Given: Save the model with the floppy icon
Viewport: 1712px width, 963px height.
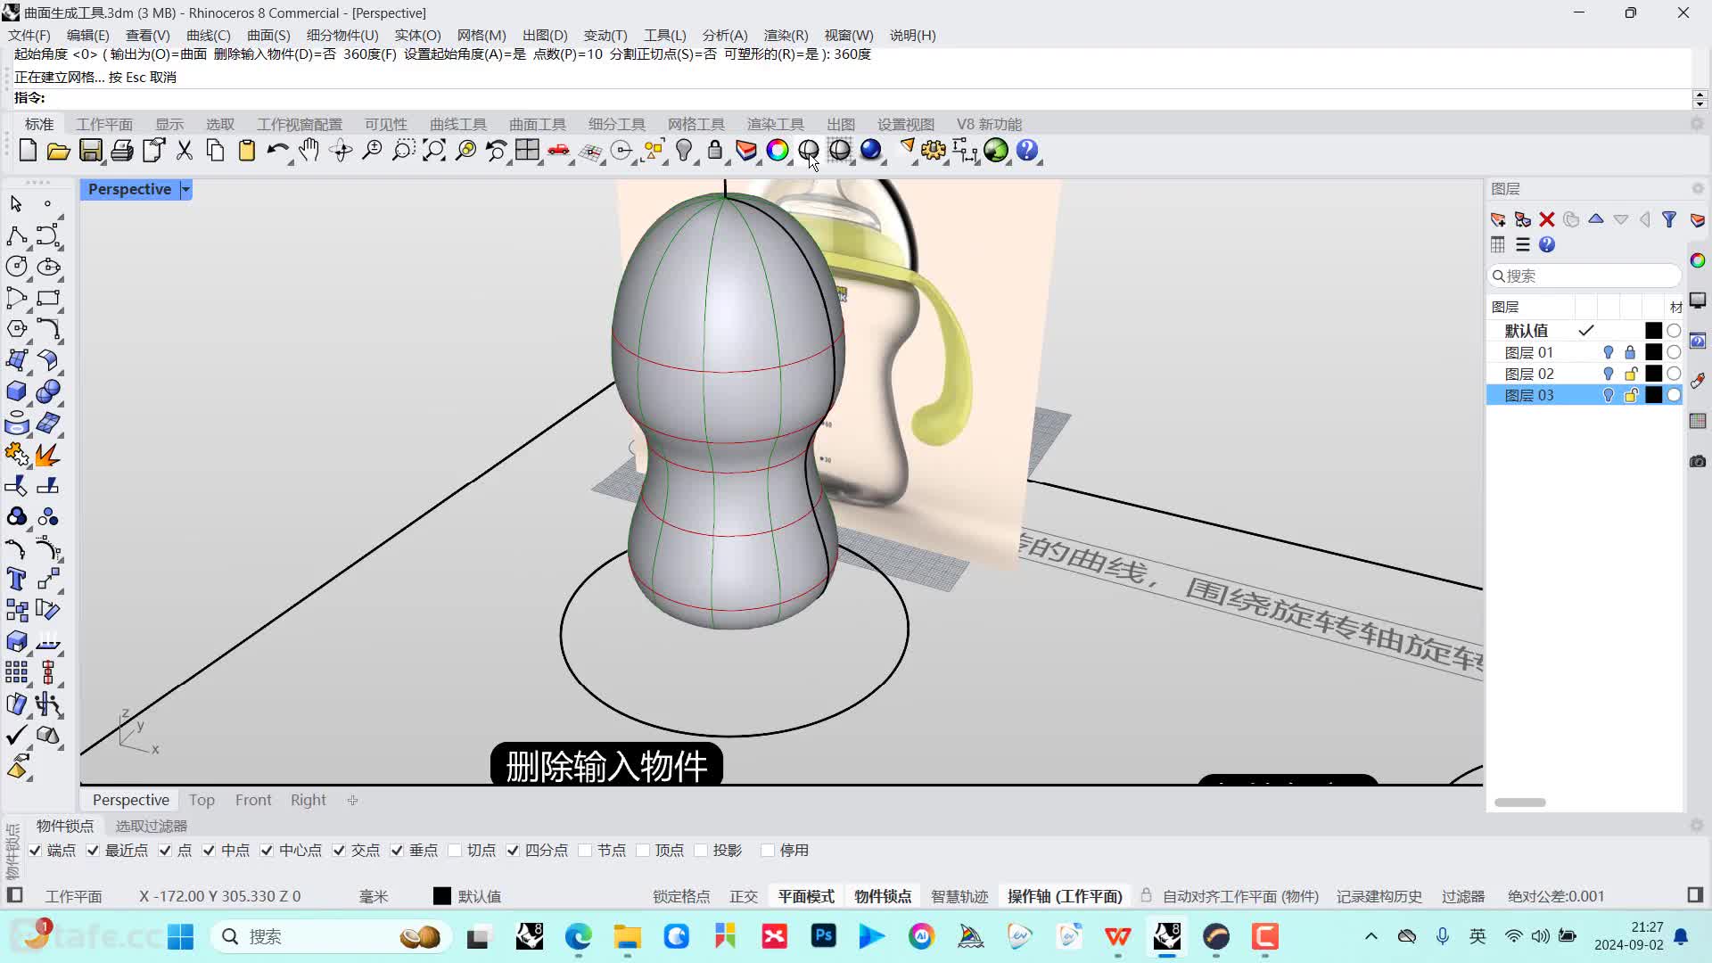Looking at the screenshot, I should pyautogui.click(x=90, y=151).
